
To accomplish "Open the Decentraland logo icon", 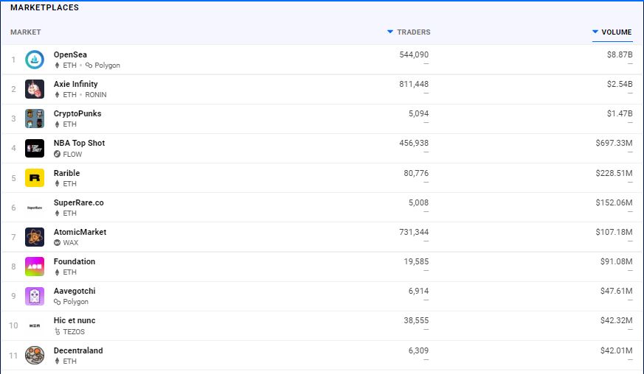I will point(35,355).
